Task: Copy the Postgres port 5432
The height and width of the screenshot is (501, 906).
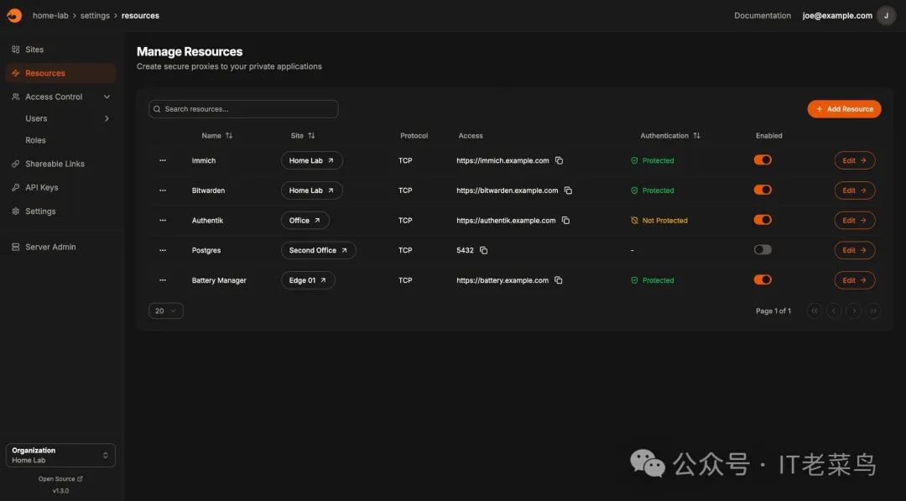Action: 484,250
